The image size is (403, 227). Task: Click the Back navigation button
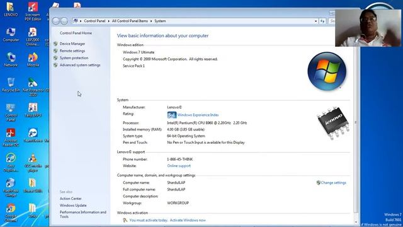coord(56,21)
